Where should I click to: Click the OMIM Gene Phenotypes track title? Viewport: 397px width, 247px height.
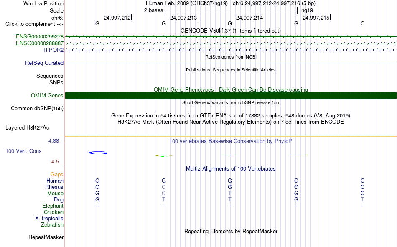pos(231,90)
